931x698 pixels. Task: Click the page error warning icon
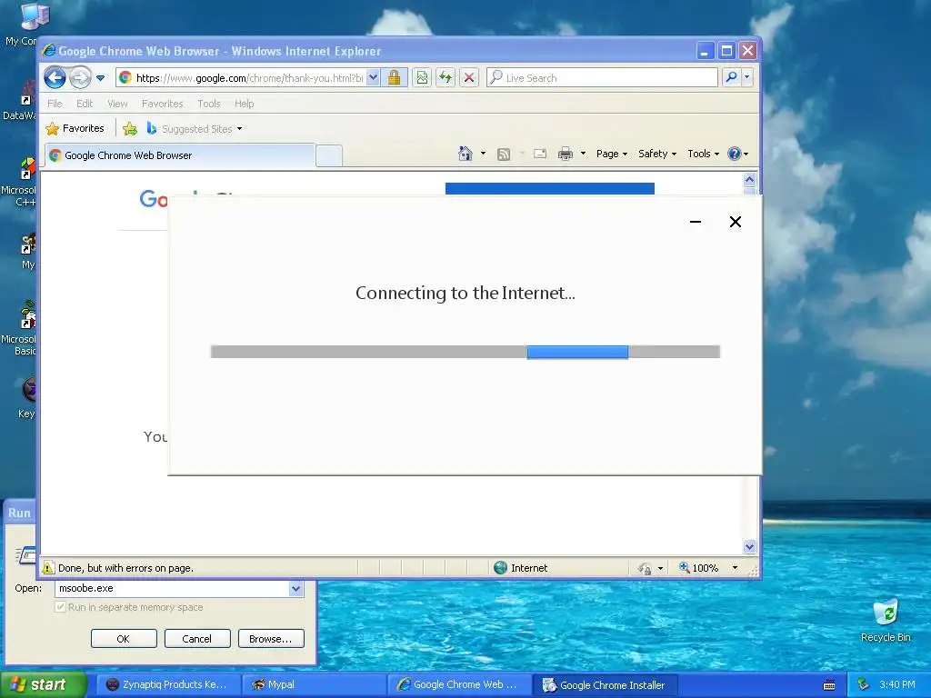(x=48, y=568)
